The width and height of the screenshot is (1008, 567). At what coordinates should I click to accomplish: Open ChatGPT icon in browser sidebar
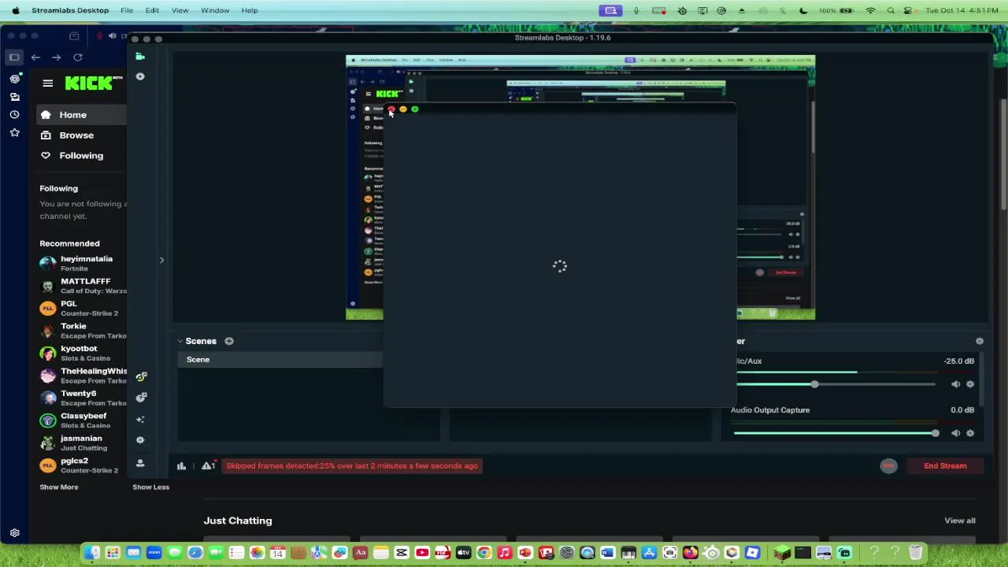pos(14,79)
